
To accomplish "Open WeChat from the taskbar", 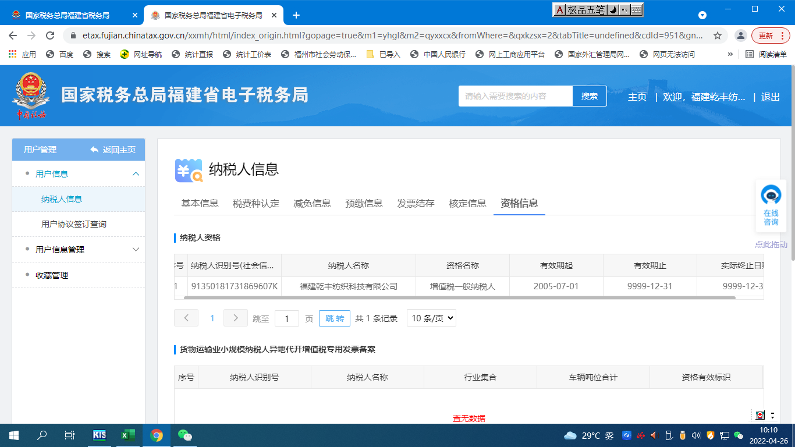I will (x=184, y=435).
